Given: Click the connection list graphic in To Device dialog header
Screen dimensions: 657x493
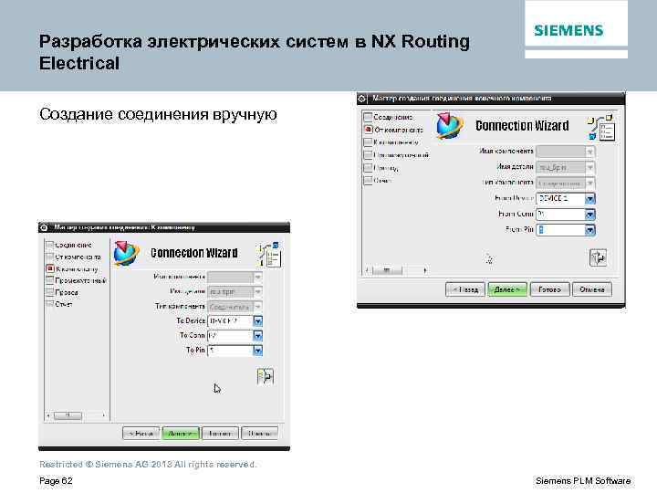Looking at the screenshot, I should pos(268,254).
